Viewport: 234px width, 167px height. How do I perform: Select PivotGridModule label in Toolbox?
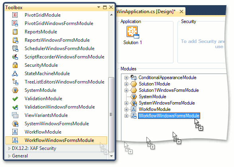coord(43,15)
